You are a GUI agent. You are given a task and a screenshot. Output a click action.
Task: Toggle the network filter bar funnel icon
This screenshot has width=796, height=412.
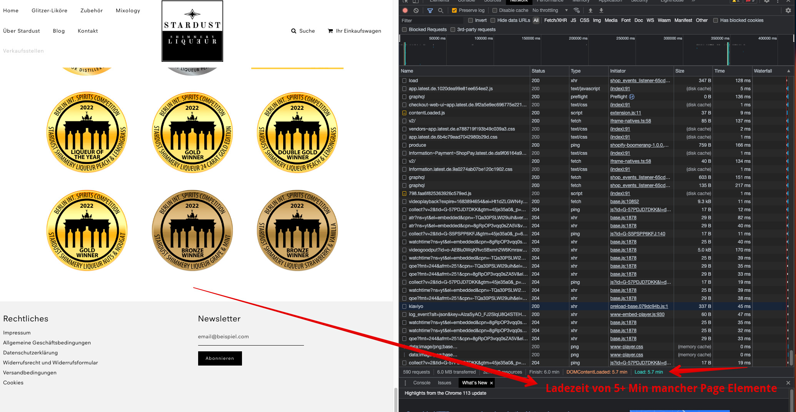pyautogui.click(x=430, y=10)
